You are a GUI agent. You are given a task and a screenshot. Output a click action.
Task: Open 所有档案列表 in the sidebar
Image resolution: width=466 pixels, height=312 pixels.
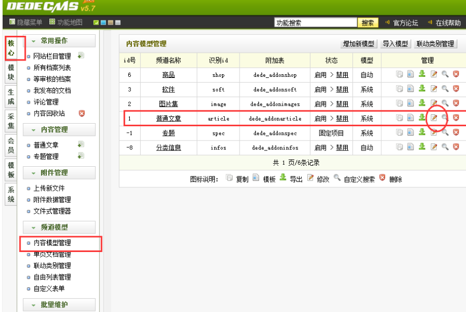click(53, 67)
